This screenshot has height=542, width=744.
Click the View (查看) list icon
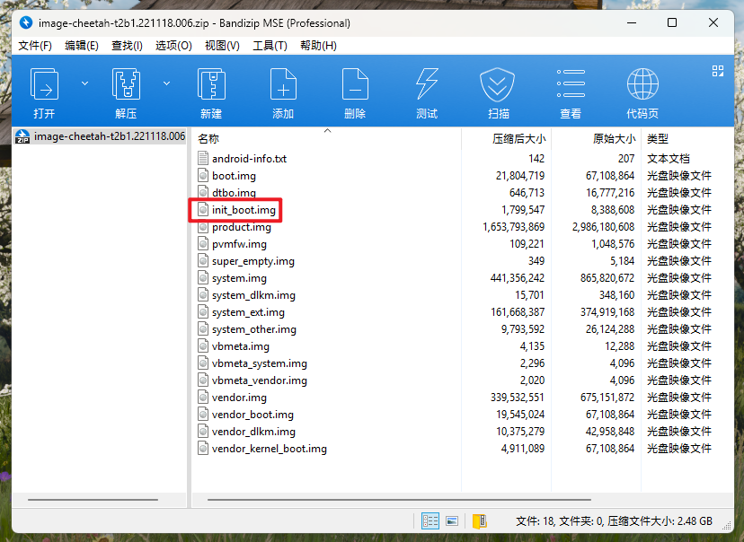571,83
